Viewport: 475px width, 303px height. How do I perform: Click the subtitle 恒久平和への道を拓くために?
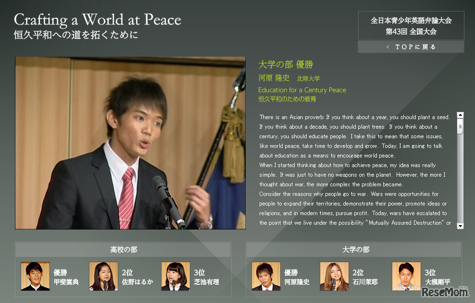click(x=76, y=35)
